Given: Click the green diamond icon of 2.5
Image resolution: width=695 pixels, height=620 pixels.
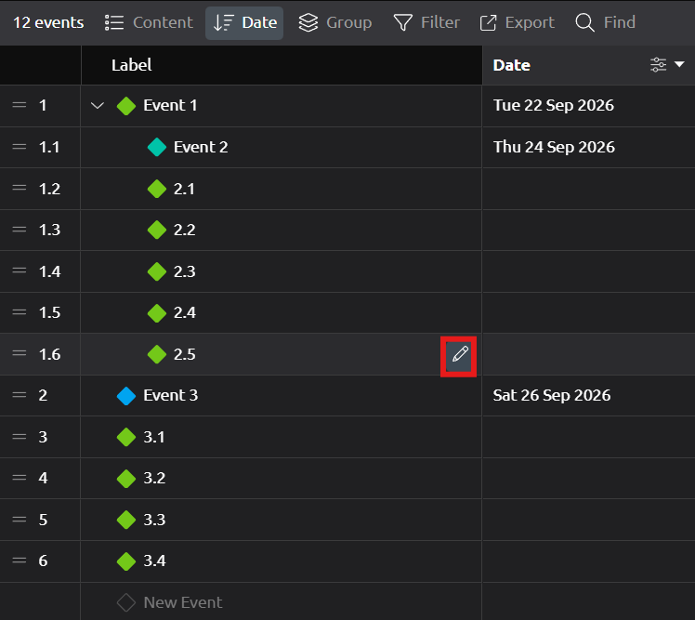Looking at the screenshot, I should pos(157,354).
